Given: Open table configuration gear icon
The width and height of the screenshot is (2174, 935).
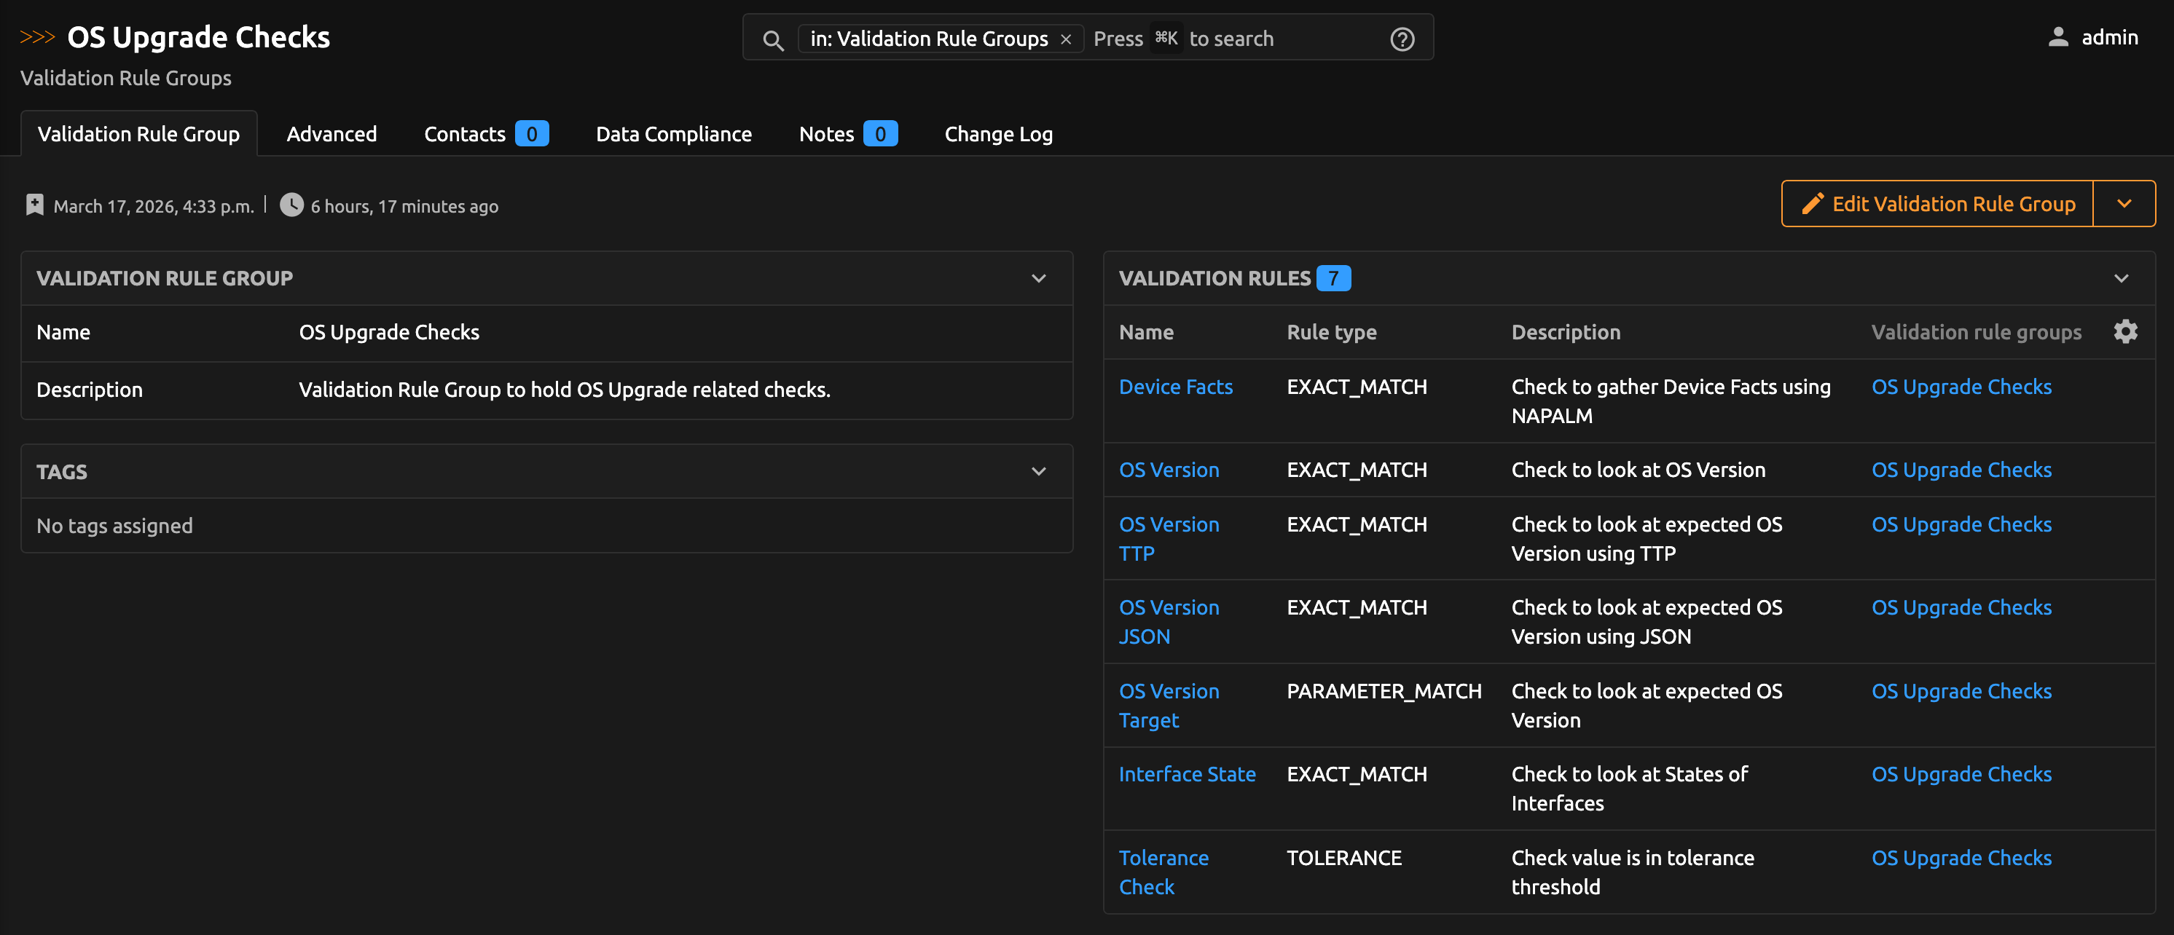Looking at the screenshot, I should point(2125,331).
